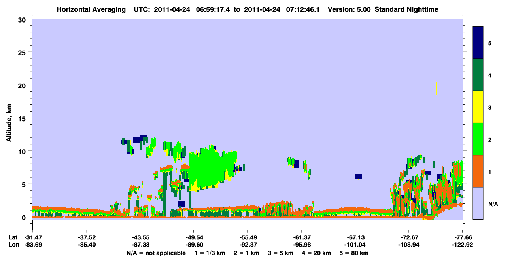
Task: Click latitude value -31.47
Action: tap(32, 237)
